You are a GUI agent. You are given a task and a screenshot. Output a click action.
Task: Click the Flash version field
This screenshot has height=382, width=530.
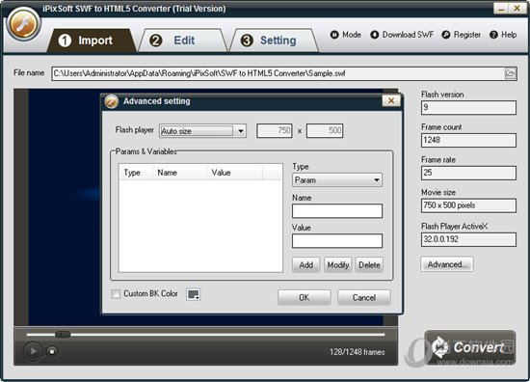click(x=468, y=108)
